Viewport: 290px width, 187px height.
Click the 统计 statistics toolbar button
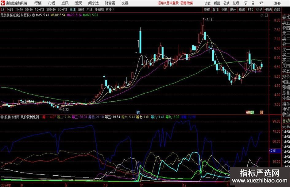233,10
